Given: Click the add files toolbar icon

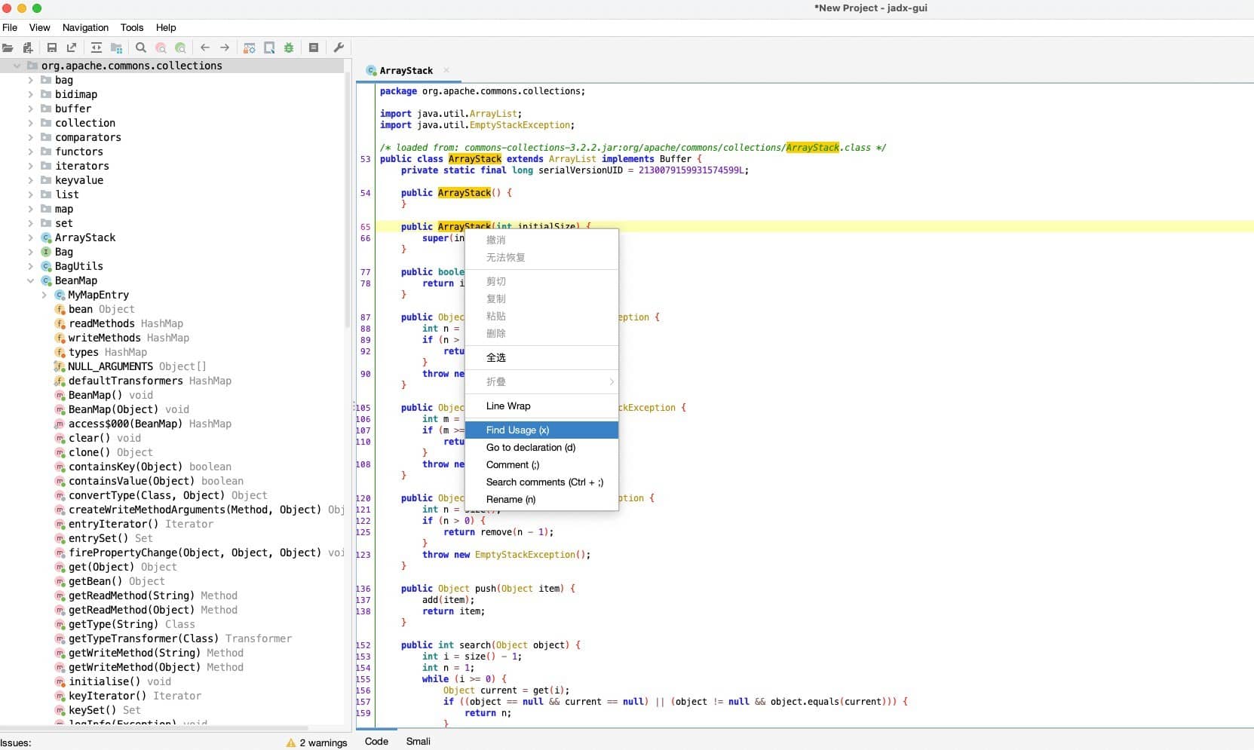Looking at the screenshot, I should coord(28,47).
